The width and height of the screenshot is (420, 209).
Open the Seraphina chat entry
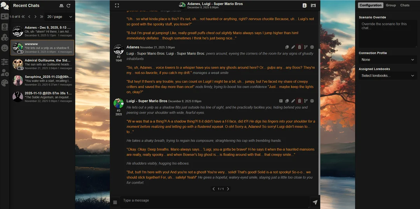42,80
